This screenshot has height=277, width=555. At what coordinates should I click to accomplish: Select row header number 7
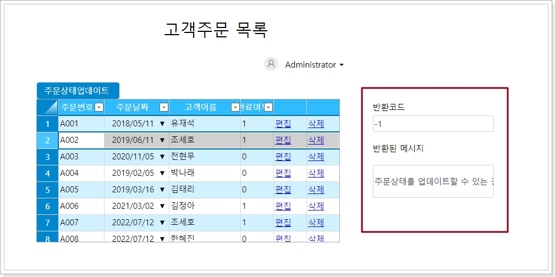(x=47, y=223)
